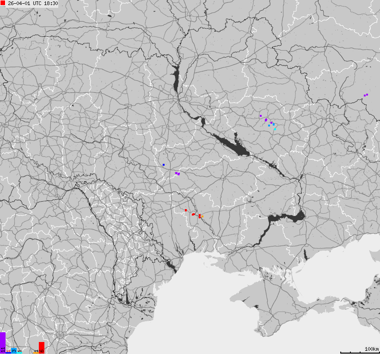Select the blue strike marker near Cherkasy region
Image resolution: width=380 pixels, height=354 pixels.
coord(164,165)
